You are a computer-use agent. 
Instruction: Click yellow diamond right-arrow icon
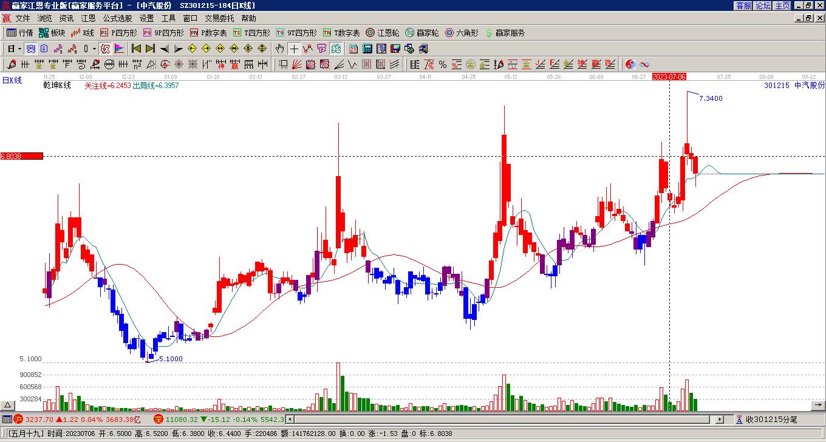point(206,49)
